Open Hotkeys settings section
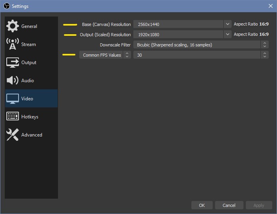Screen dimensions: 277x214 31,116
